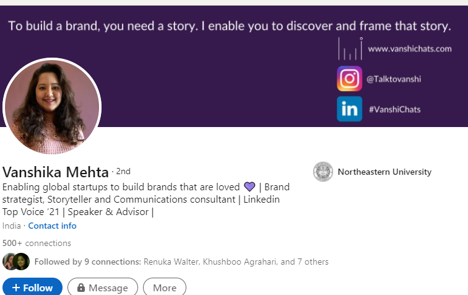The image size is (468, 295).
Task: Click the #VanshiChats hashtag text
Action: (x=394, y=109)
